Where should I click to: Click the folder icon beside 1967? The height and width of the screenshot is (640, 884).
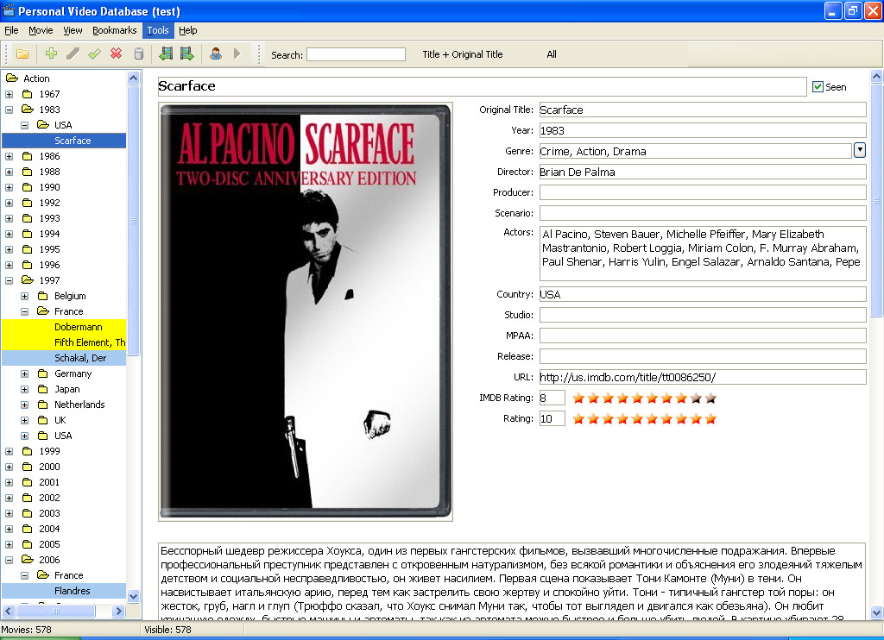(x=27, y=94)
